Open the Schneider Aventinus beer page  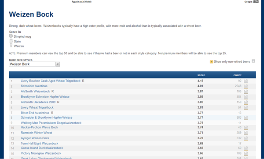(x=34, y=86)
